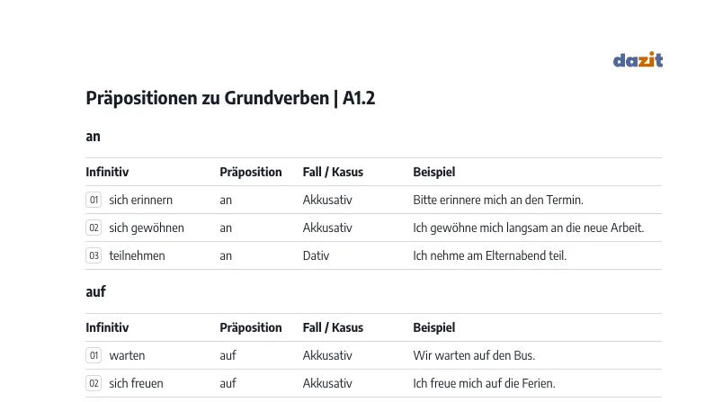Select number badge 01 beside warten
The height and width of the screenshot is (402, 714).
click(x=94, y=355)
